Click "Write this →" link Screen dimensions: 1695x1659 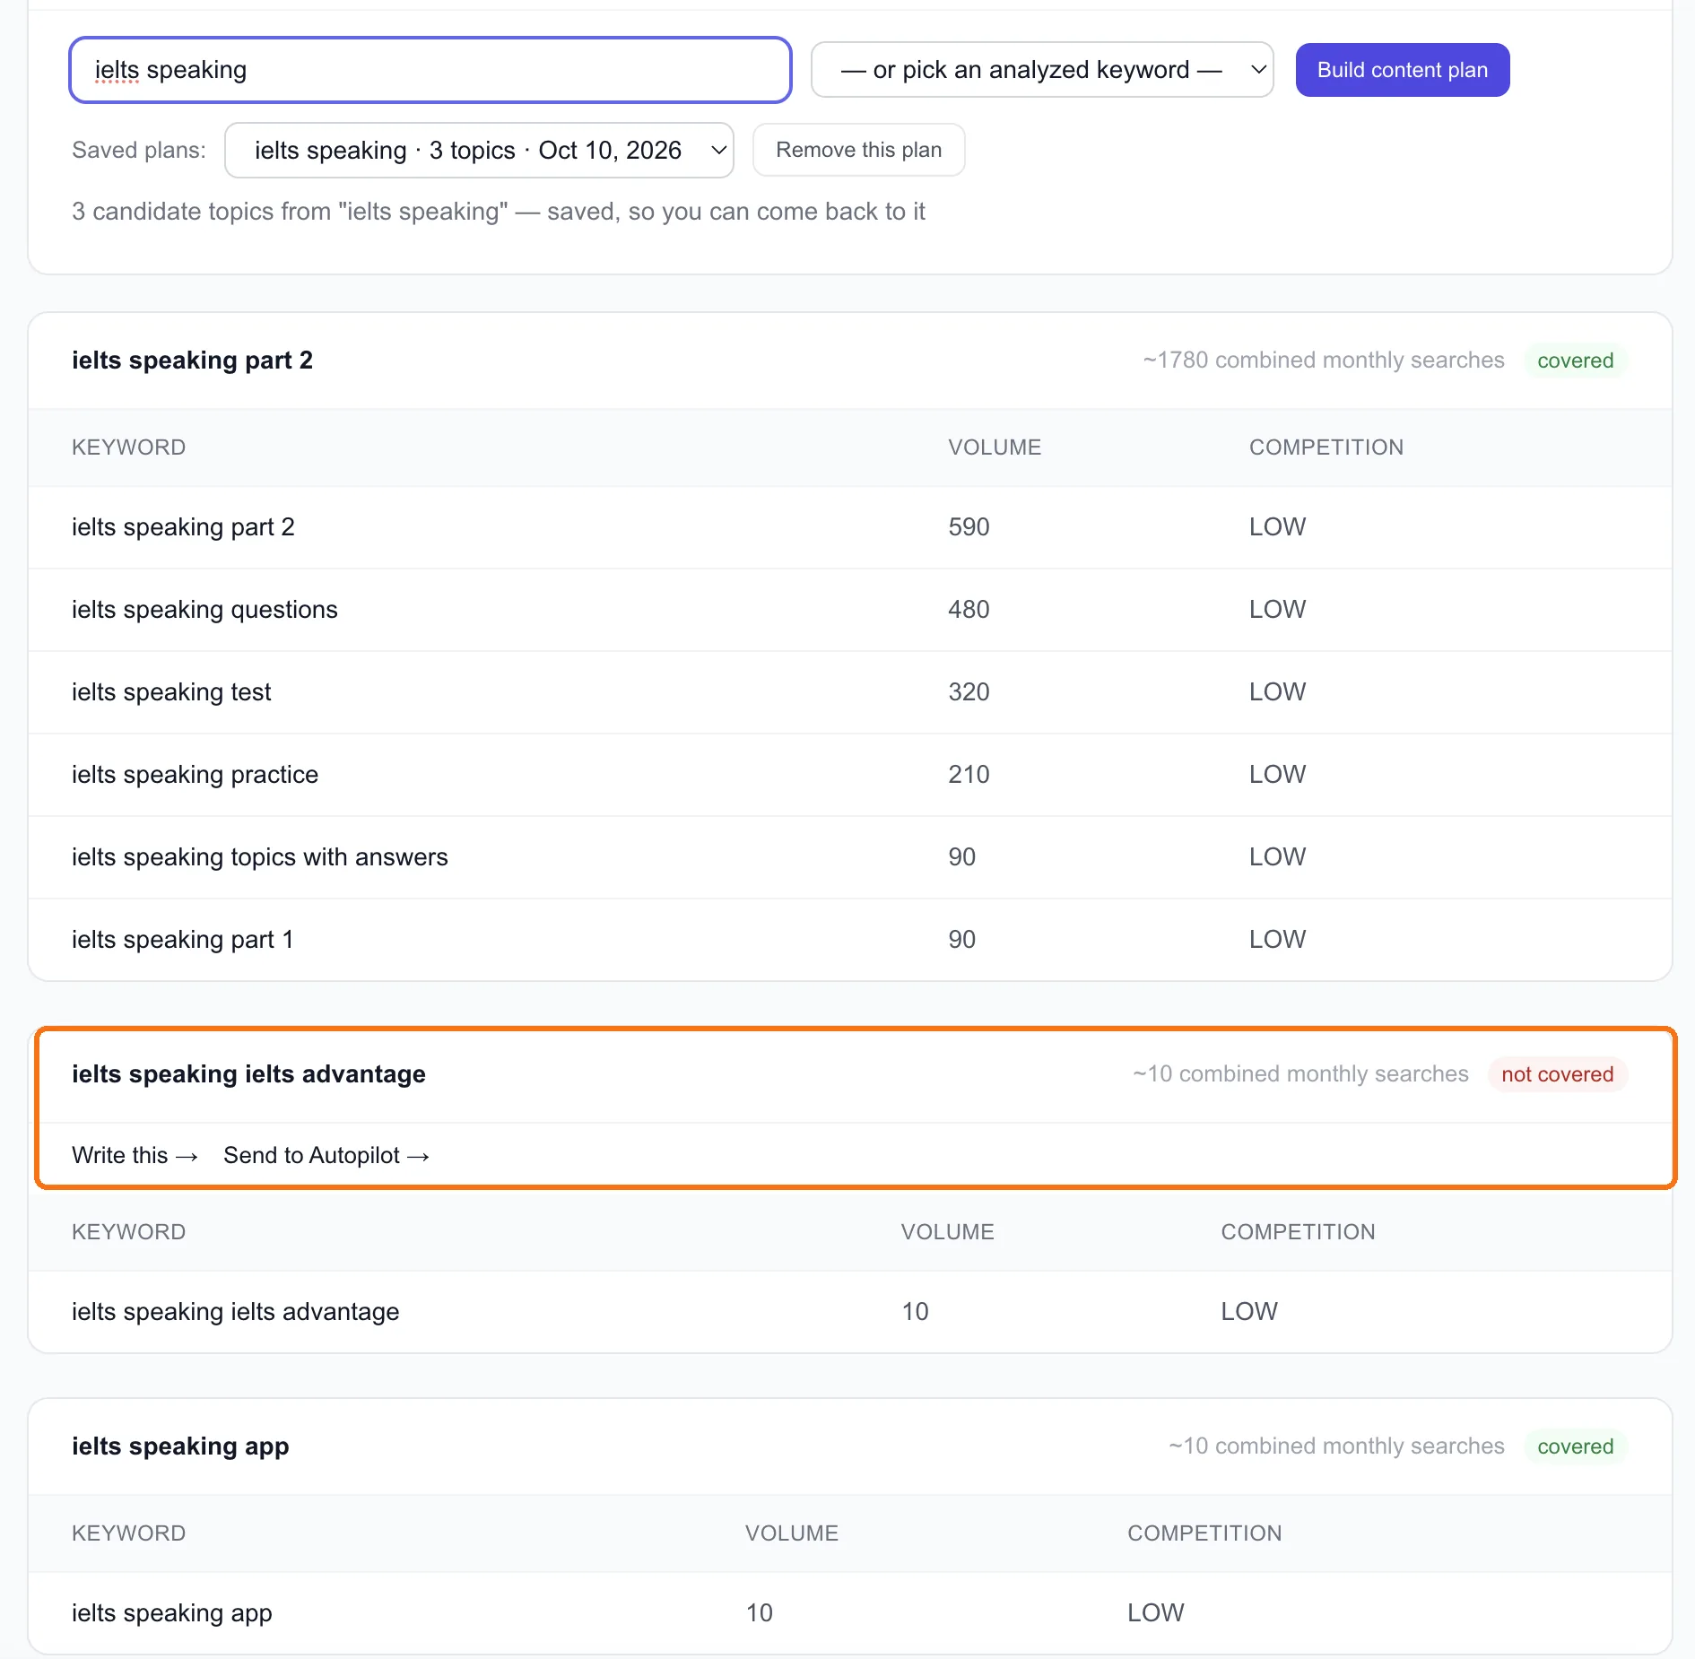(x=135, y=1155)
